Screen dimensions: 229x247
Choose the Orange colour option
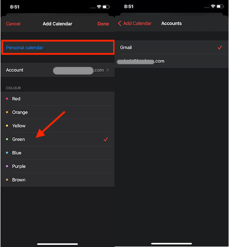(x=58, y=112)
